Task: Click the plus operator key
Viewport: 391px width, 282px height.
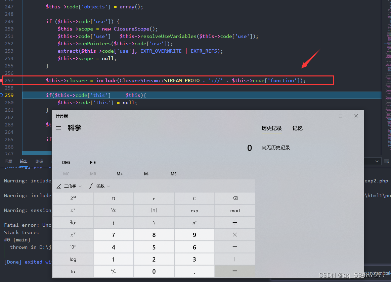Action: 235,259
